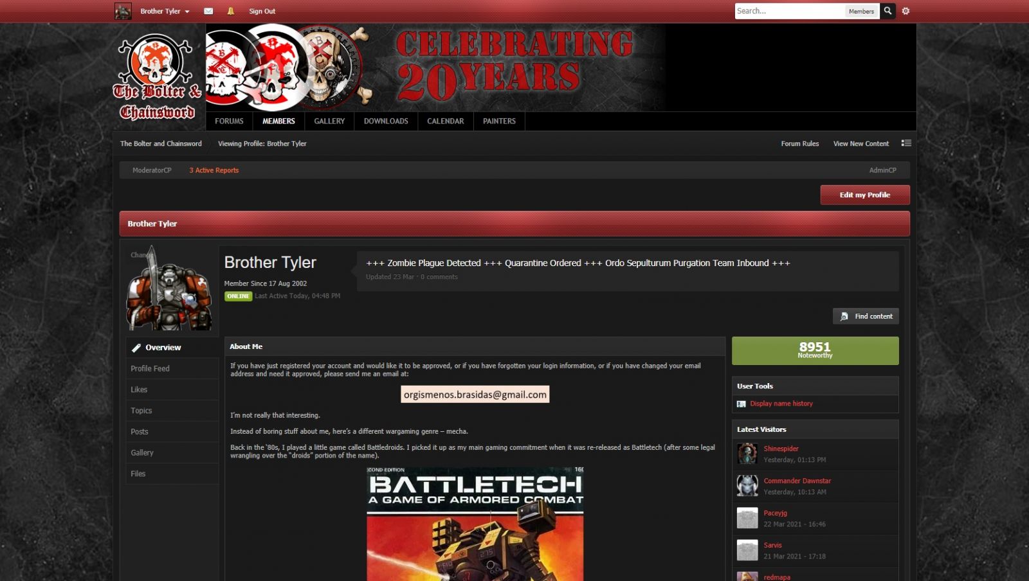The height and width of the screenshot is (581, 1029).
Task: Open the messages envelope icon
Action: [x=208, y=11]
